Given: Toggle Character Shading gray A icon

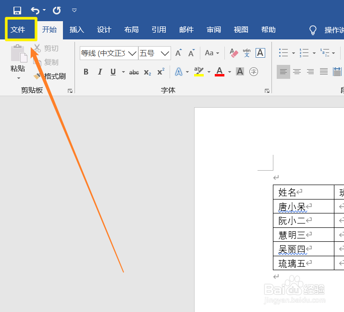Looking at the screenshot, I should tap(240, 72).
